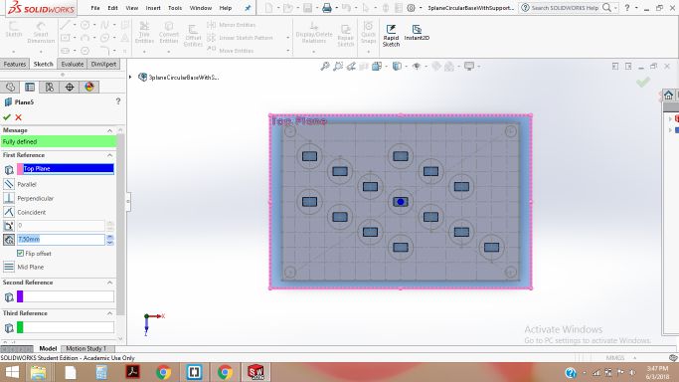Screen dimensions: 679x382
Task: Open the FeatureManager design tree tab
Action: (10, 88)
